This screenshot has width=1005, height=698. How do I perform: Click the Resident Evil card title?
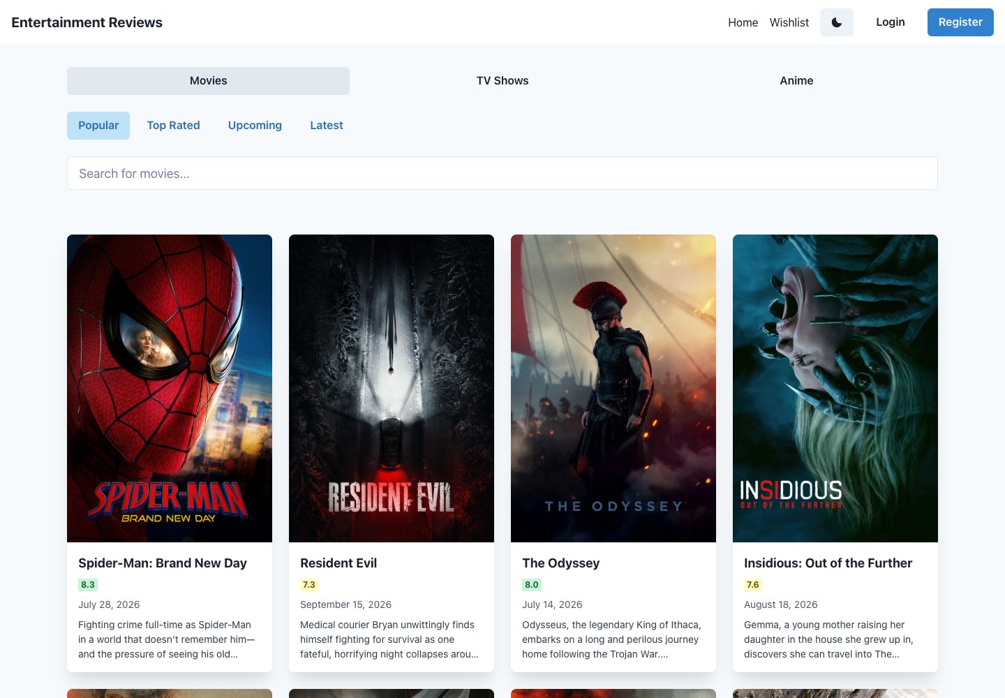coord(338,563)
